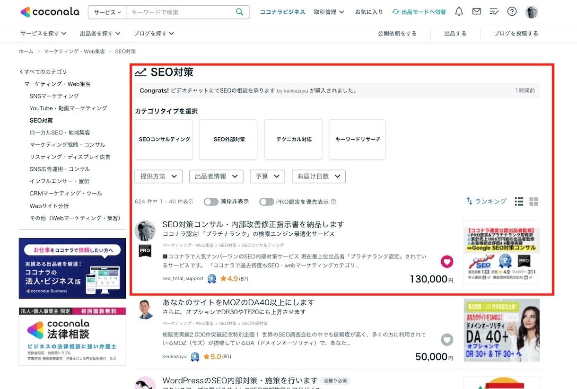Open SEO対策コンサル・内部改善修正指示書 listing title
577x389 pixels.
[x=253, y=224]
